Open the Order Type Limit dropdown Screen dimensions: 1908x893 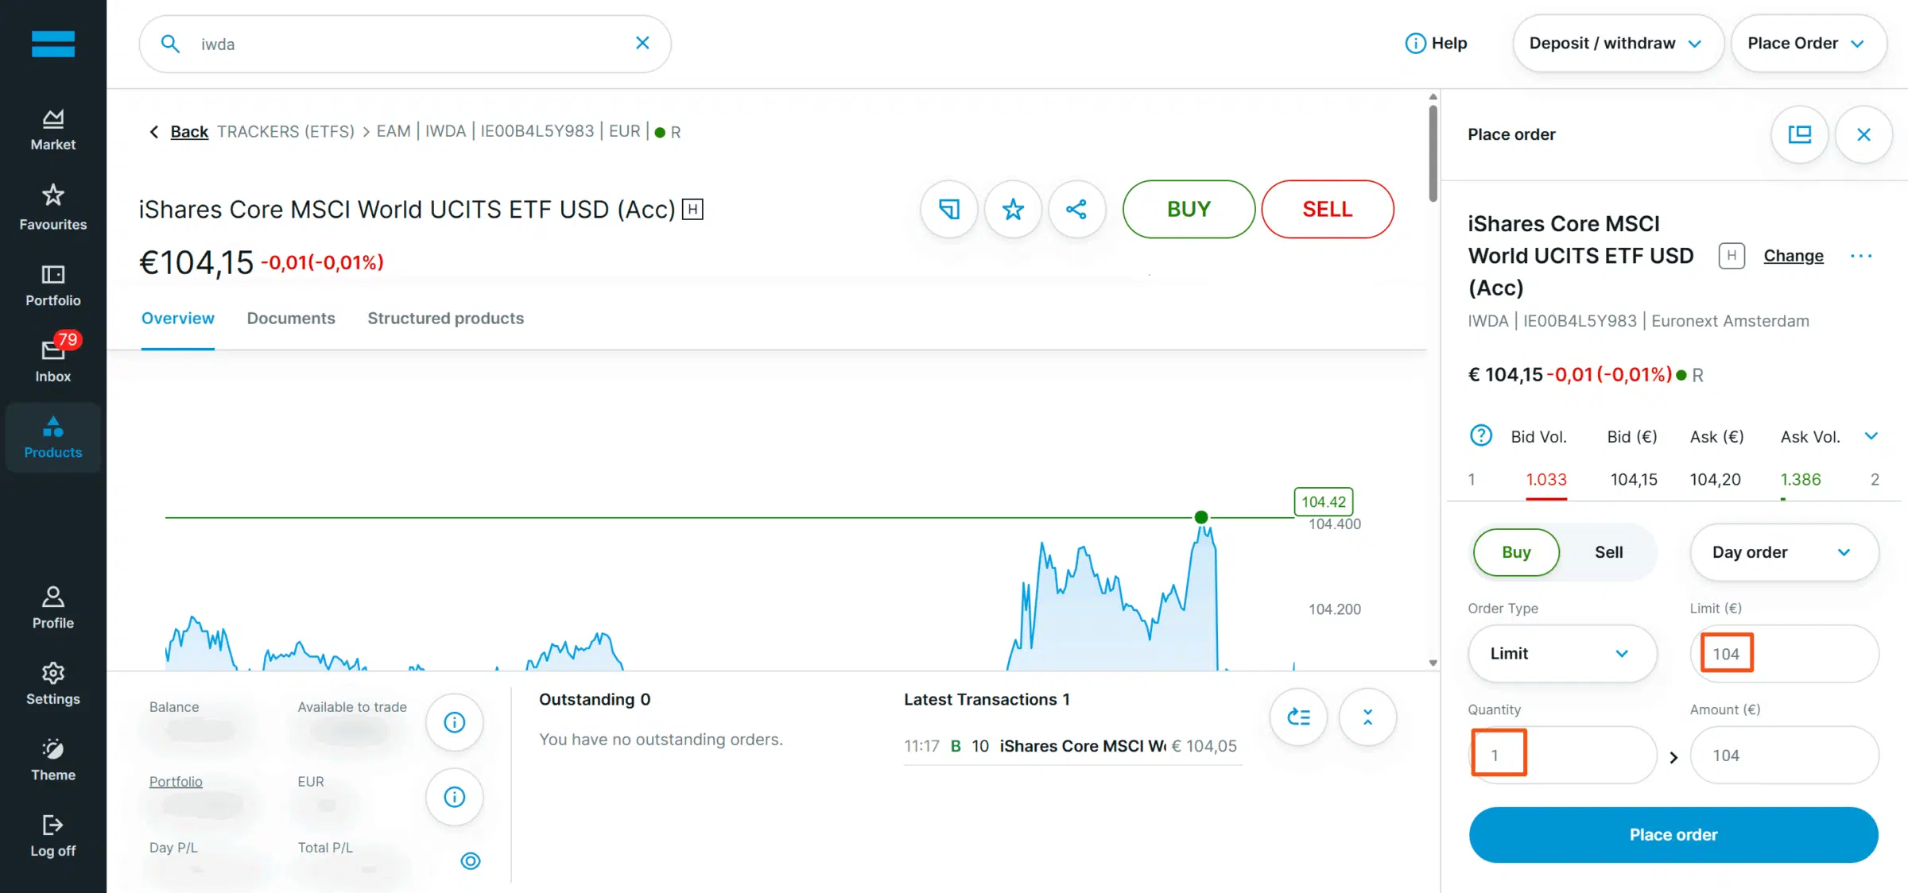point(1562,653)
